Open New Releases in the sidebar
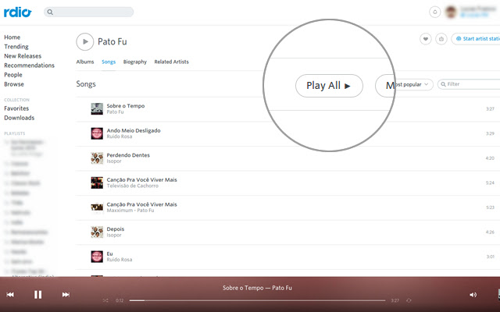 pos(23,56)
